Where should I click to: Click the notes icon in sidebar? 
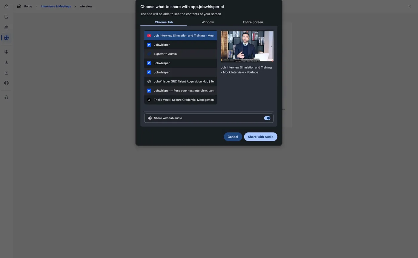coord(6,17)
